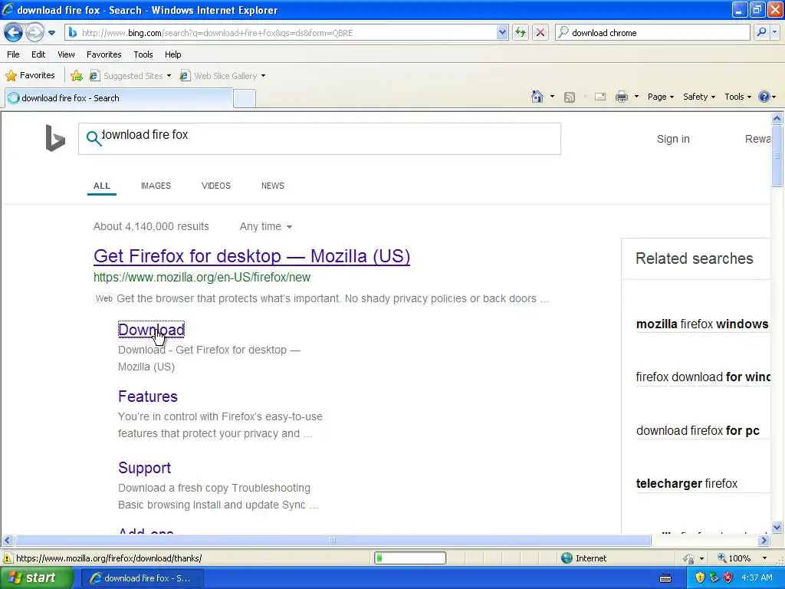Select the 'download fire fox - Search' tab
The height and width of the screenshot is (589, 785).
pyautogui.click(x=119, y=98)
